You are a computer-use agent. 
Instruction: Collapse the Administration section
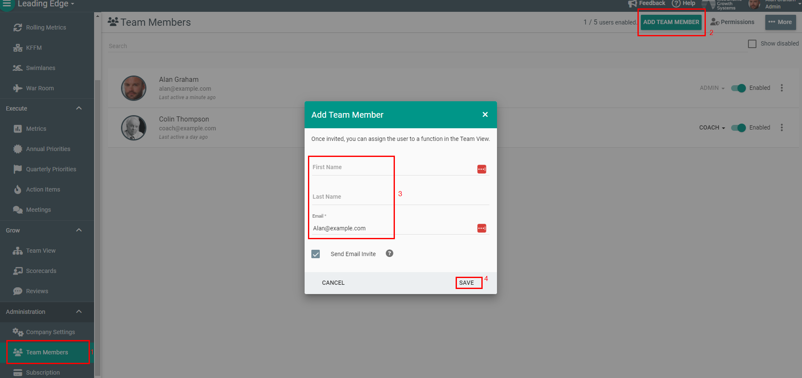pos(78,312)
